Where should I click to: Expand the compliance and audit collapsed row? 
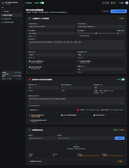(76, 161)
